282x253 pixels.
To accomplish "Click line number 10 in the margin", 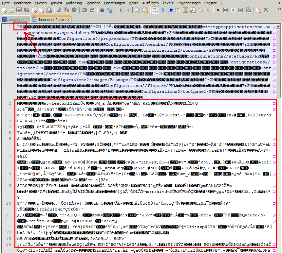I will click(x=9, y=203).
